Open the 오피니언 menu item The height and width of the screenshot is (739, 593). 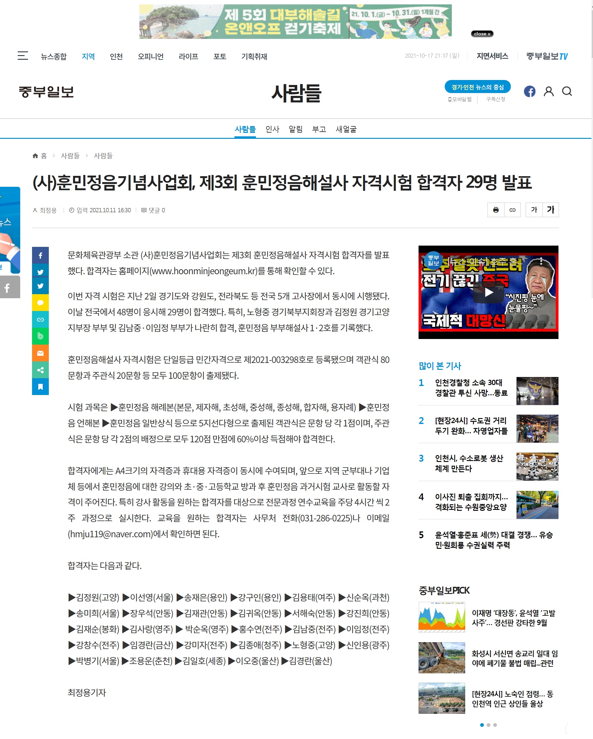(x=150, y=57)
